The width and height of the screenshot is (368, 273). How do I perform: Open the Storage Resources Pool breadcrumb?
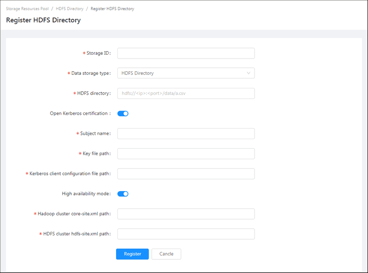point(27,9)
